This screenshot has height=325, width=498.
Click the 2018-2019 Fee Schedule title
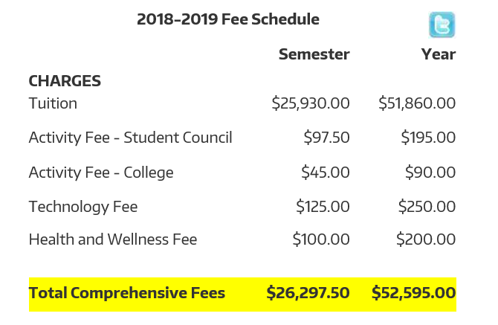(x=228, y=20)
